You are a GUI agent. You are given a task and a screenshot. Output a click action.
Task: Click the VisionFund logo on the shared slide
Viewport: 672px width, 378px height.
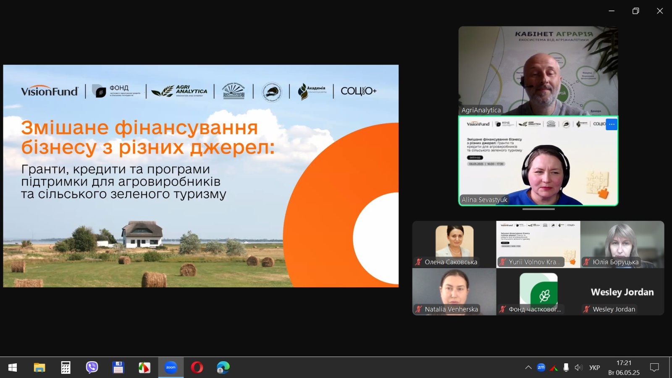(x=50, y=91)
